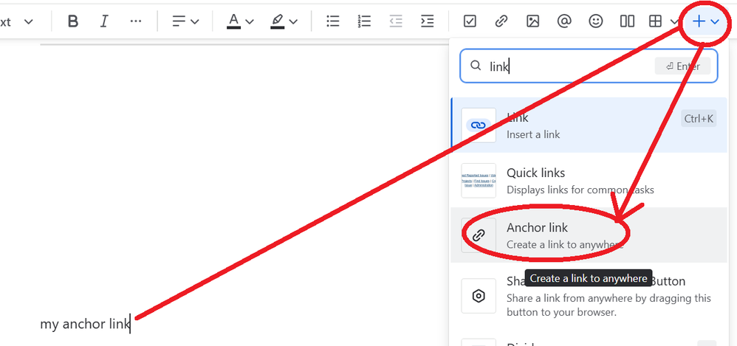
Task: Open the text alignment dropdown
Action: coord(185,21)
